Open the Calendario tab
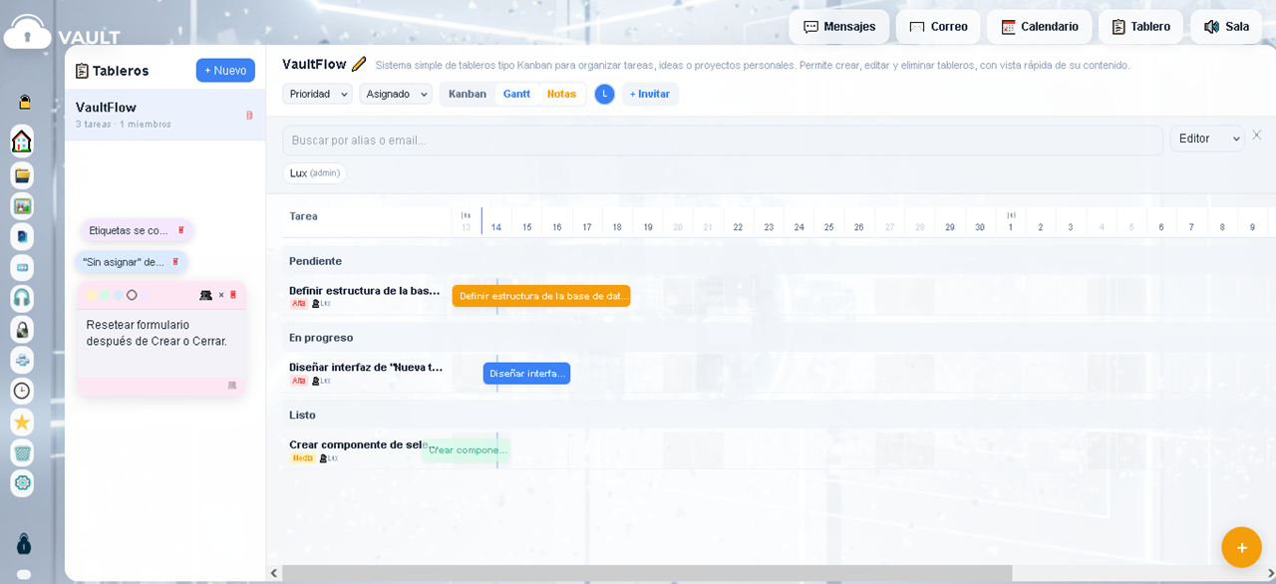Screen dimensions: 1276x584 (1040, 27)
